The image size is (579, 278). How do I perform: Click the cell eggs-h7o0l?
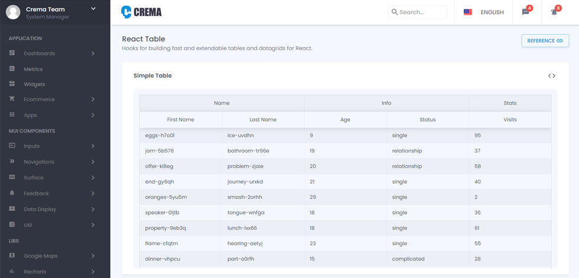coord(181,135)
